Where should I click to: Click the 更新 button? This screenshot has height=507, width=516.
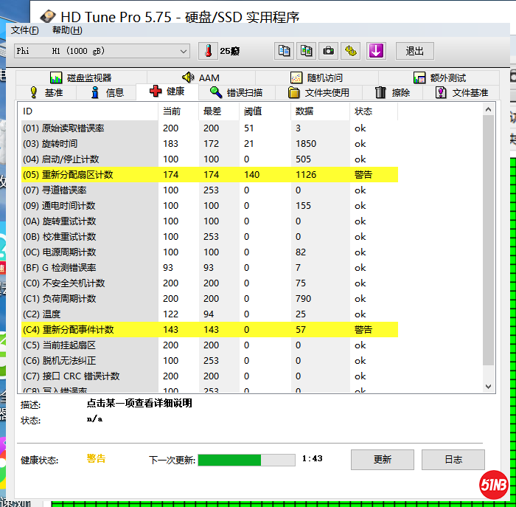tap(383, 459)
